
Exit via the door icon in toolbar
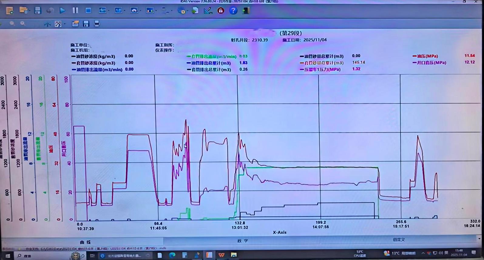tap(246, 11)
